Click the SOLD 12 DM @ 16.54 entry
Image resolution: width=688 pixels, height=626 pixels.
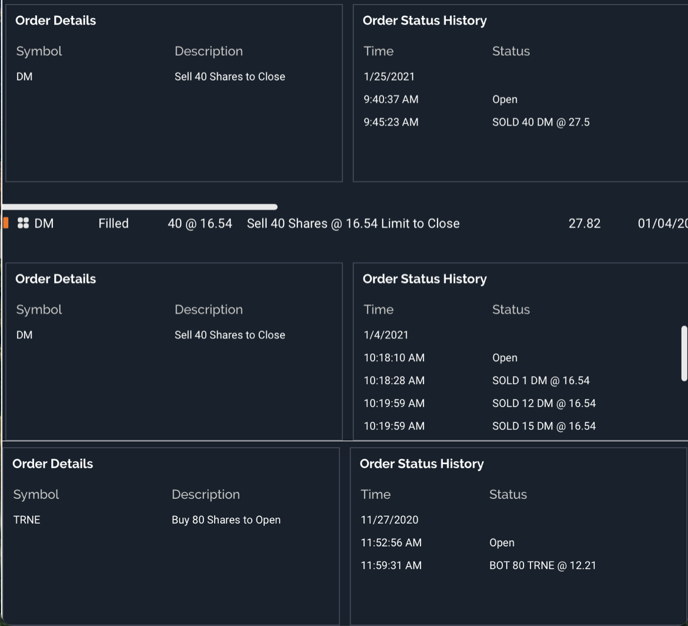pyautogui.click(x=544, y=404)
